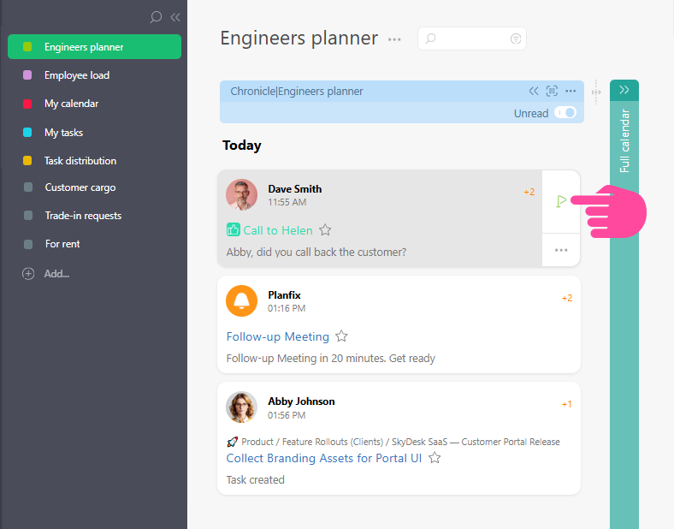Collapse the Chronicle panel using its chevrons
The image size is (674, 529).
(534, 92)
